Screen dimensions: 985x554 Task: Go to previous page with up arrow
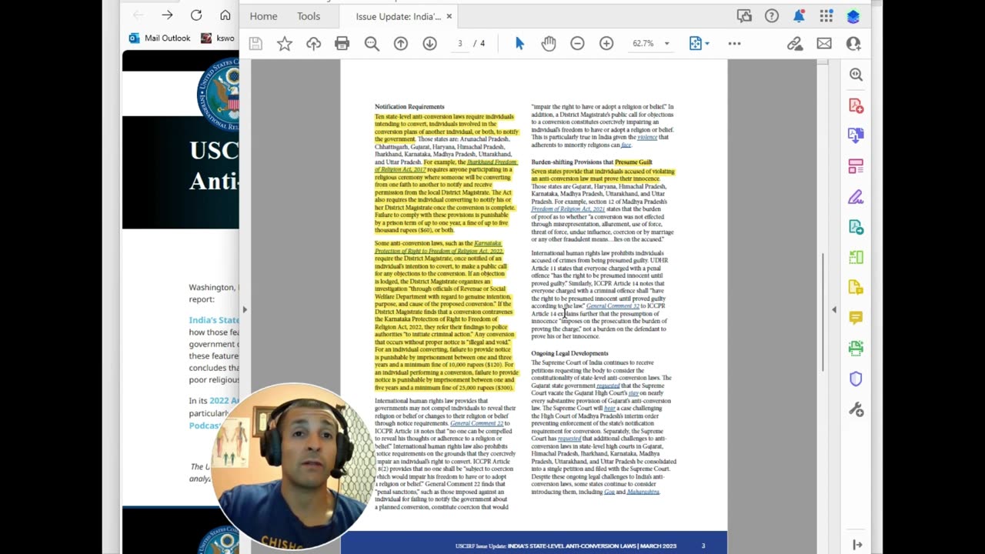tap(401, 44)
